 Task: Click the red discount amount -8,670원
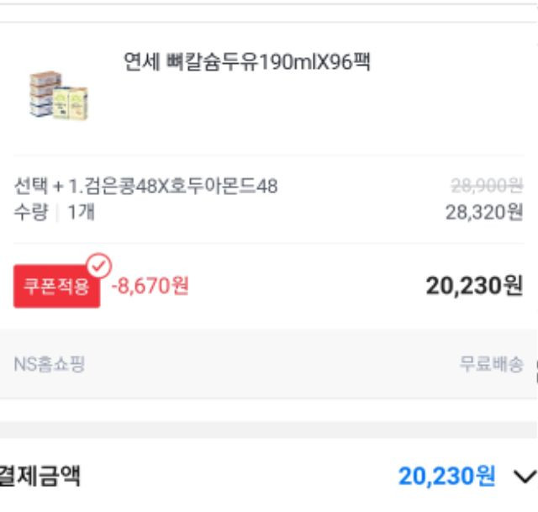[x=150, y=286]
